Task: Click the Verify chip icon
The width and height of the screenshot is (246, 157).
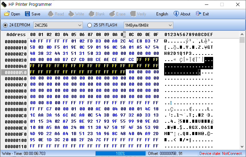Action: [133, 14]
